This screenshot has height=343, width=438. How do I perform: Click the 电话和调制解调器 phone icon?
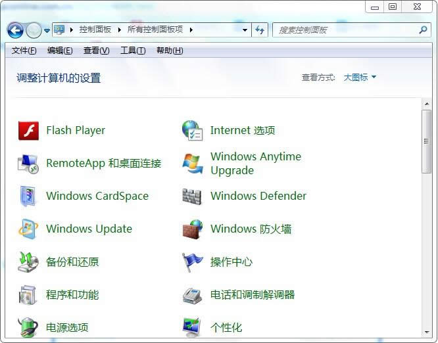click(x=192, y=295)
